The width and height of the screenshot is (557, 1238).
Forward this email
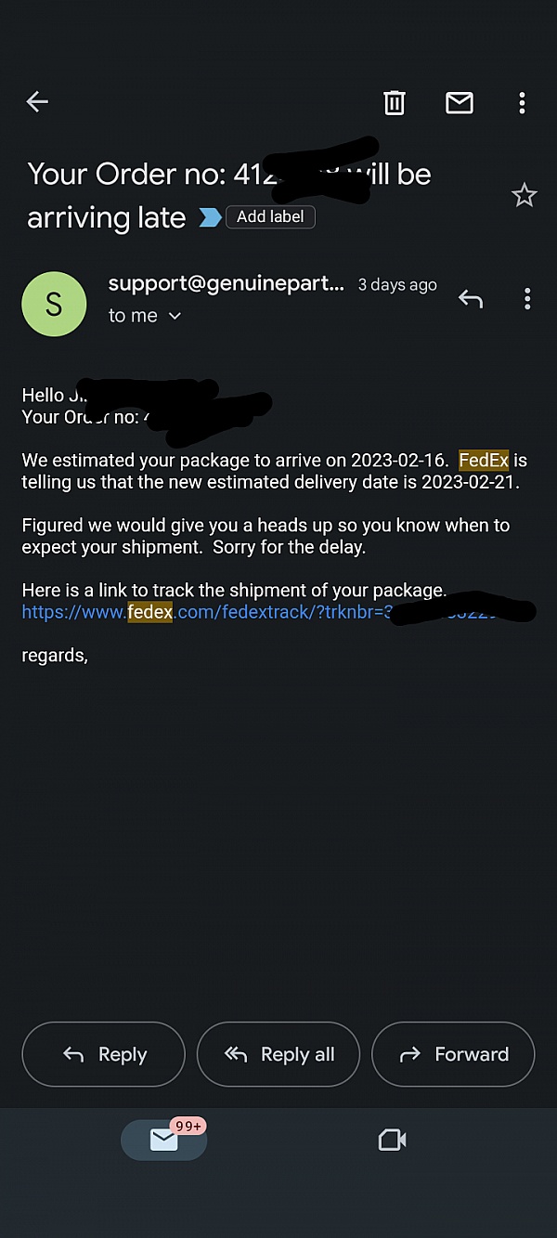453,1054
